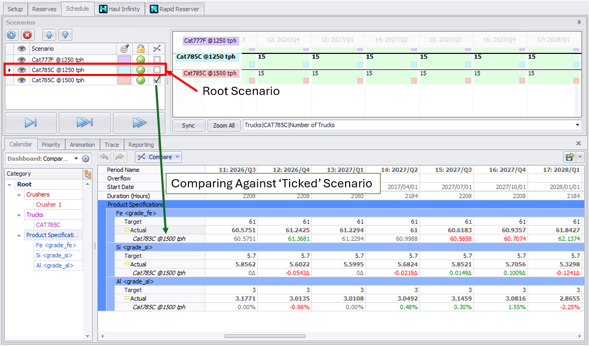Collapse the Crushers tree node

(20, 195)
